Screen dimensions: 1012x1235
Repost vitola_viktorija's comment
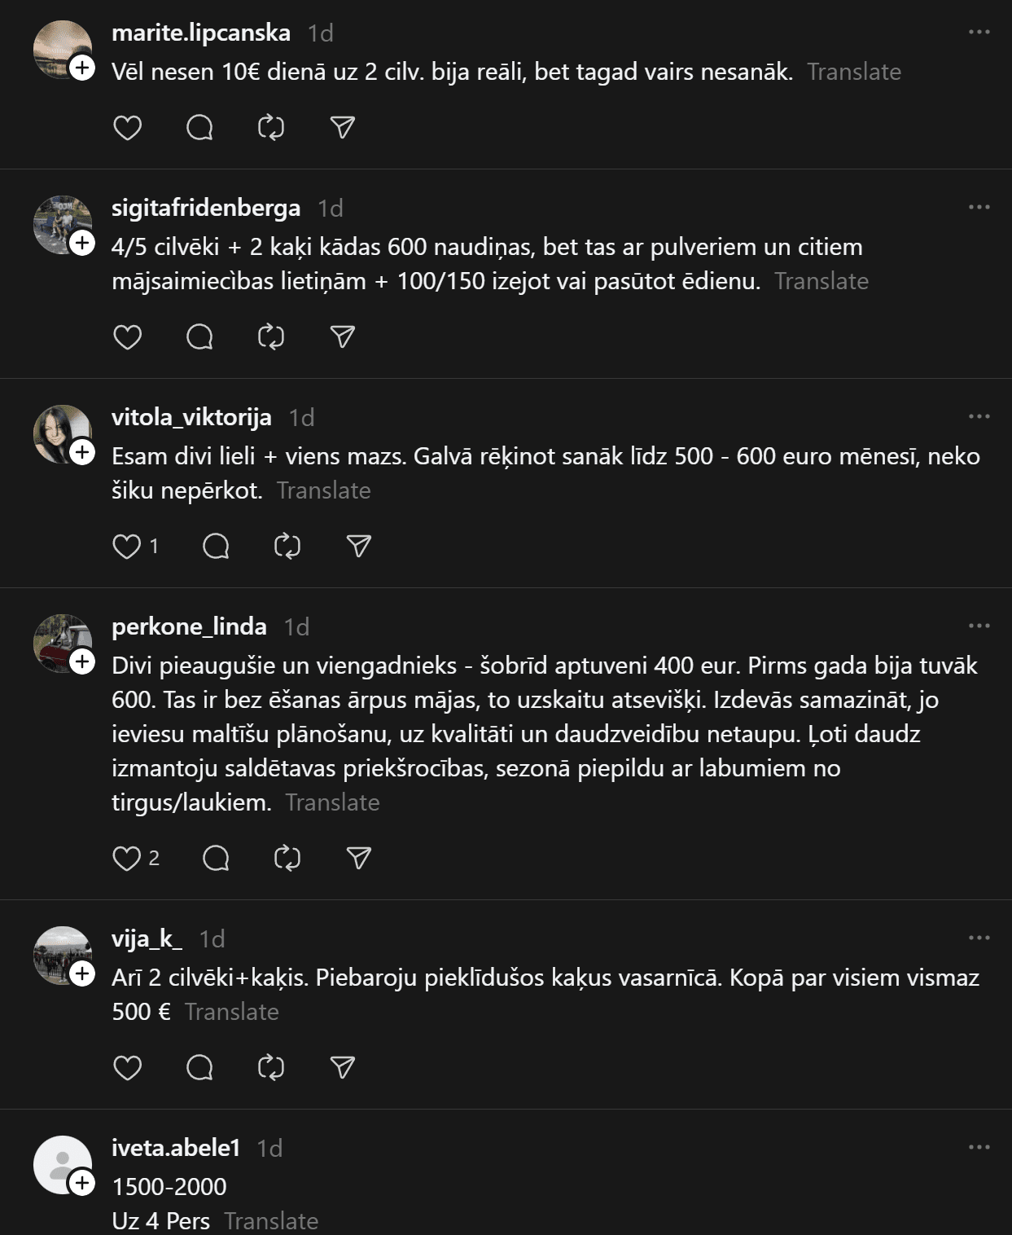pyautogui.click(x=287, y=546)
